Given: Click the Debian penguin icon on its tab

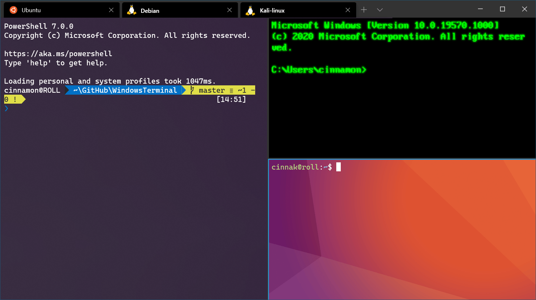Looking at the screenshot, I should coord(131,10).
